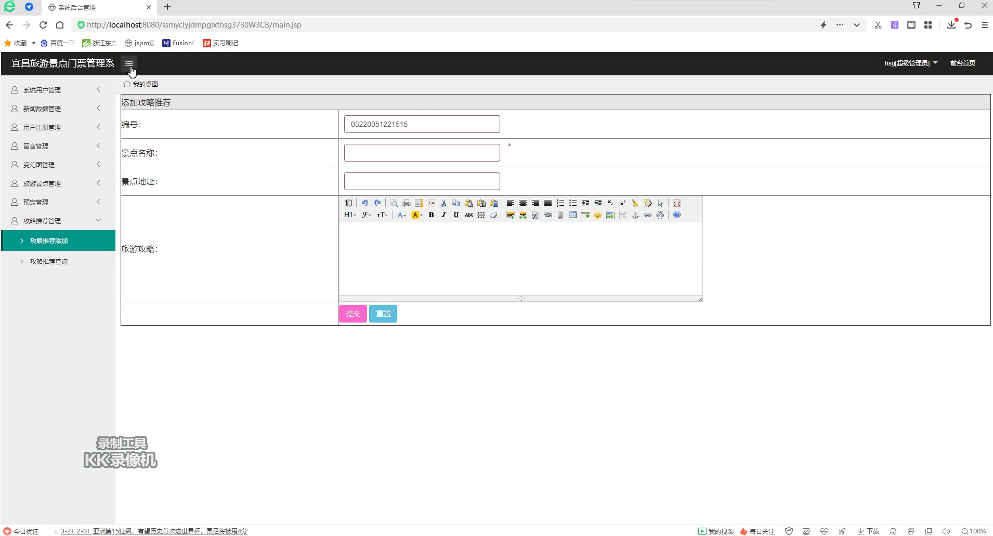The height and width of the screenshot is (536, 993).
Task: Apply italic formatting
Action: click(444, 215)
